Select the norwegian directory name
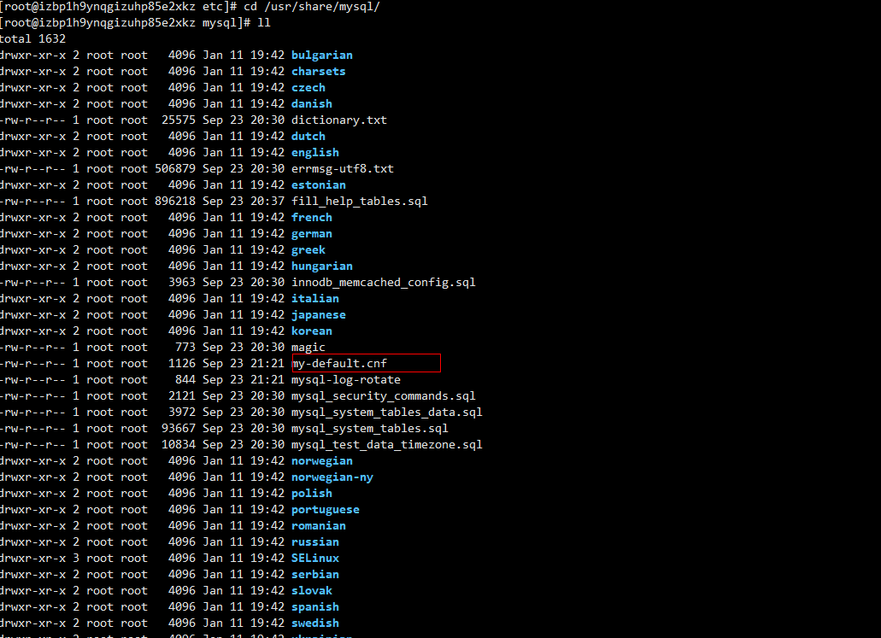This screenshot has height=638, width=881. coord(322,461)
